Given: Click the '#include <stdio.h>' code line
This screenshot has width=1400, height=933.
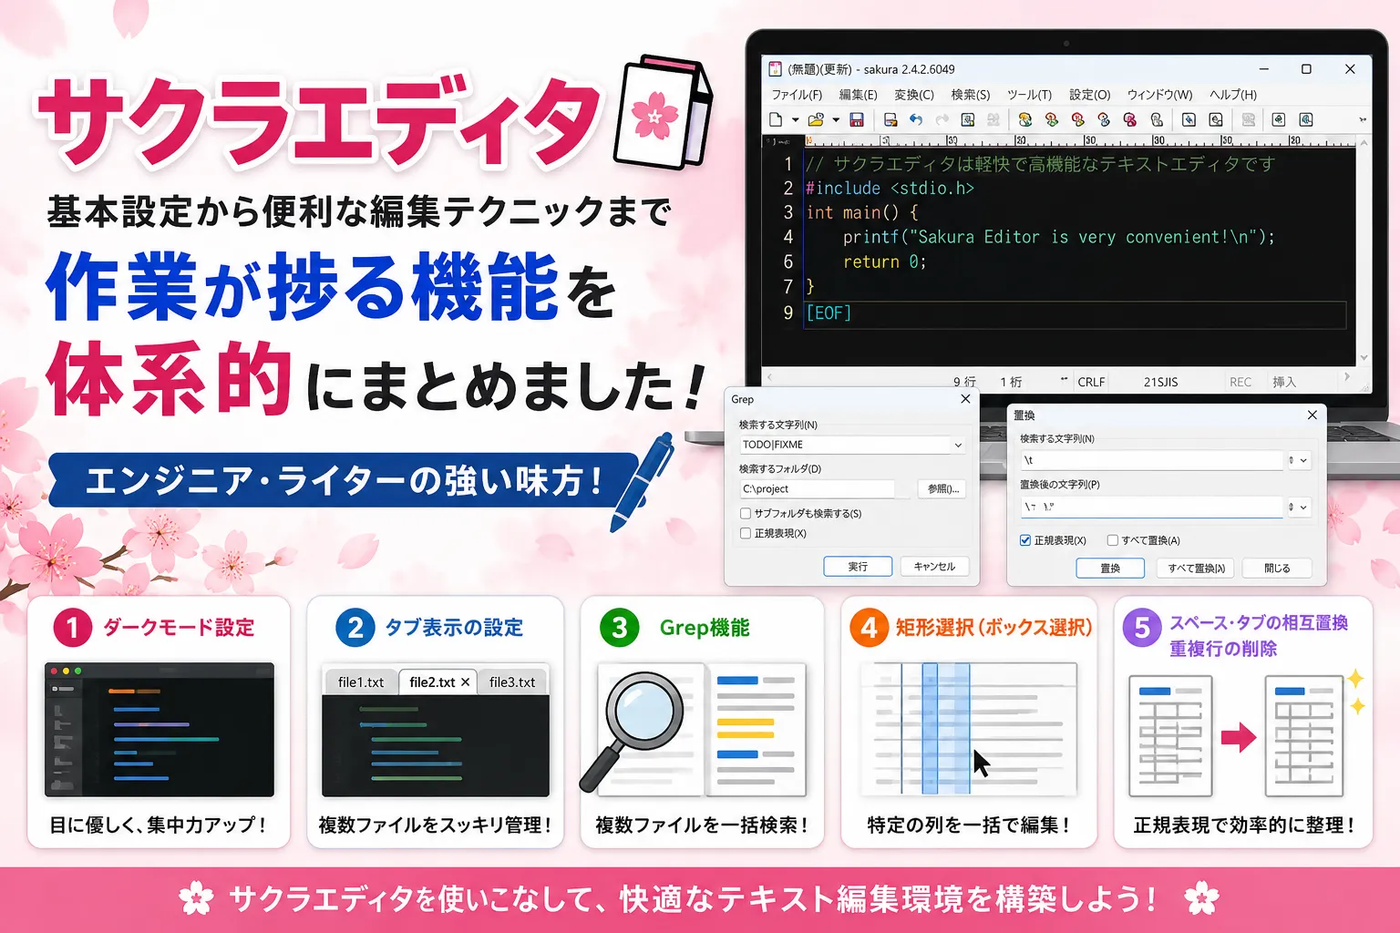Looking at the screenshot, I should 890,189.
